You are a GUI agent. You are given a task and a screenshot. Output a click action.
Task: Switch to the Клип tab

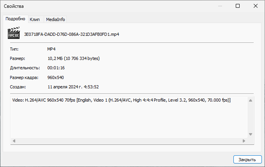click(35, 19)
